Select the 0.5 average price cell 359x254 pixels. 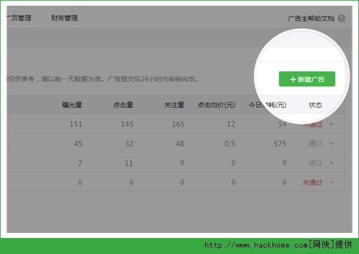tap(230, 143)
